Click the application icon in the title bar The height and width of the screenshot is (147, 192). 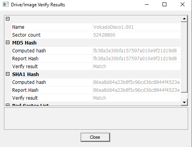[6, 4]
